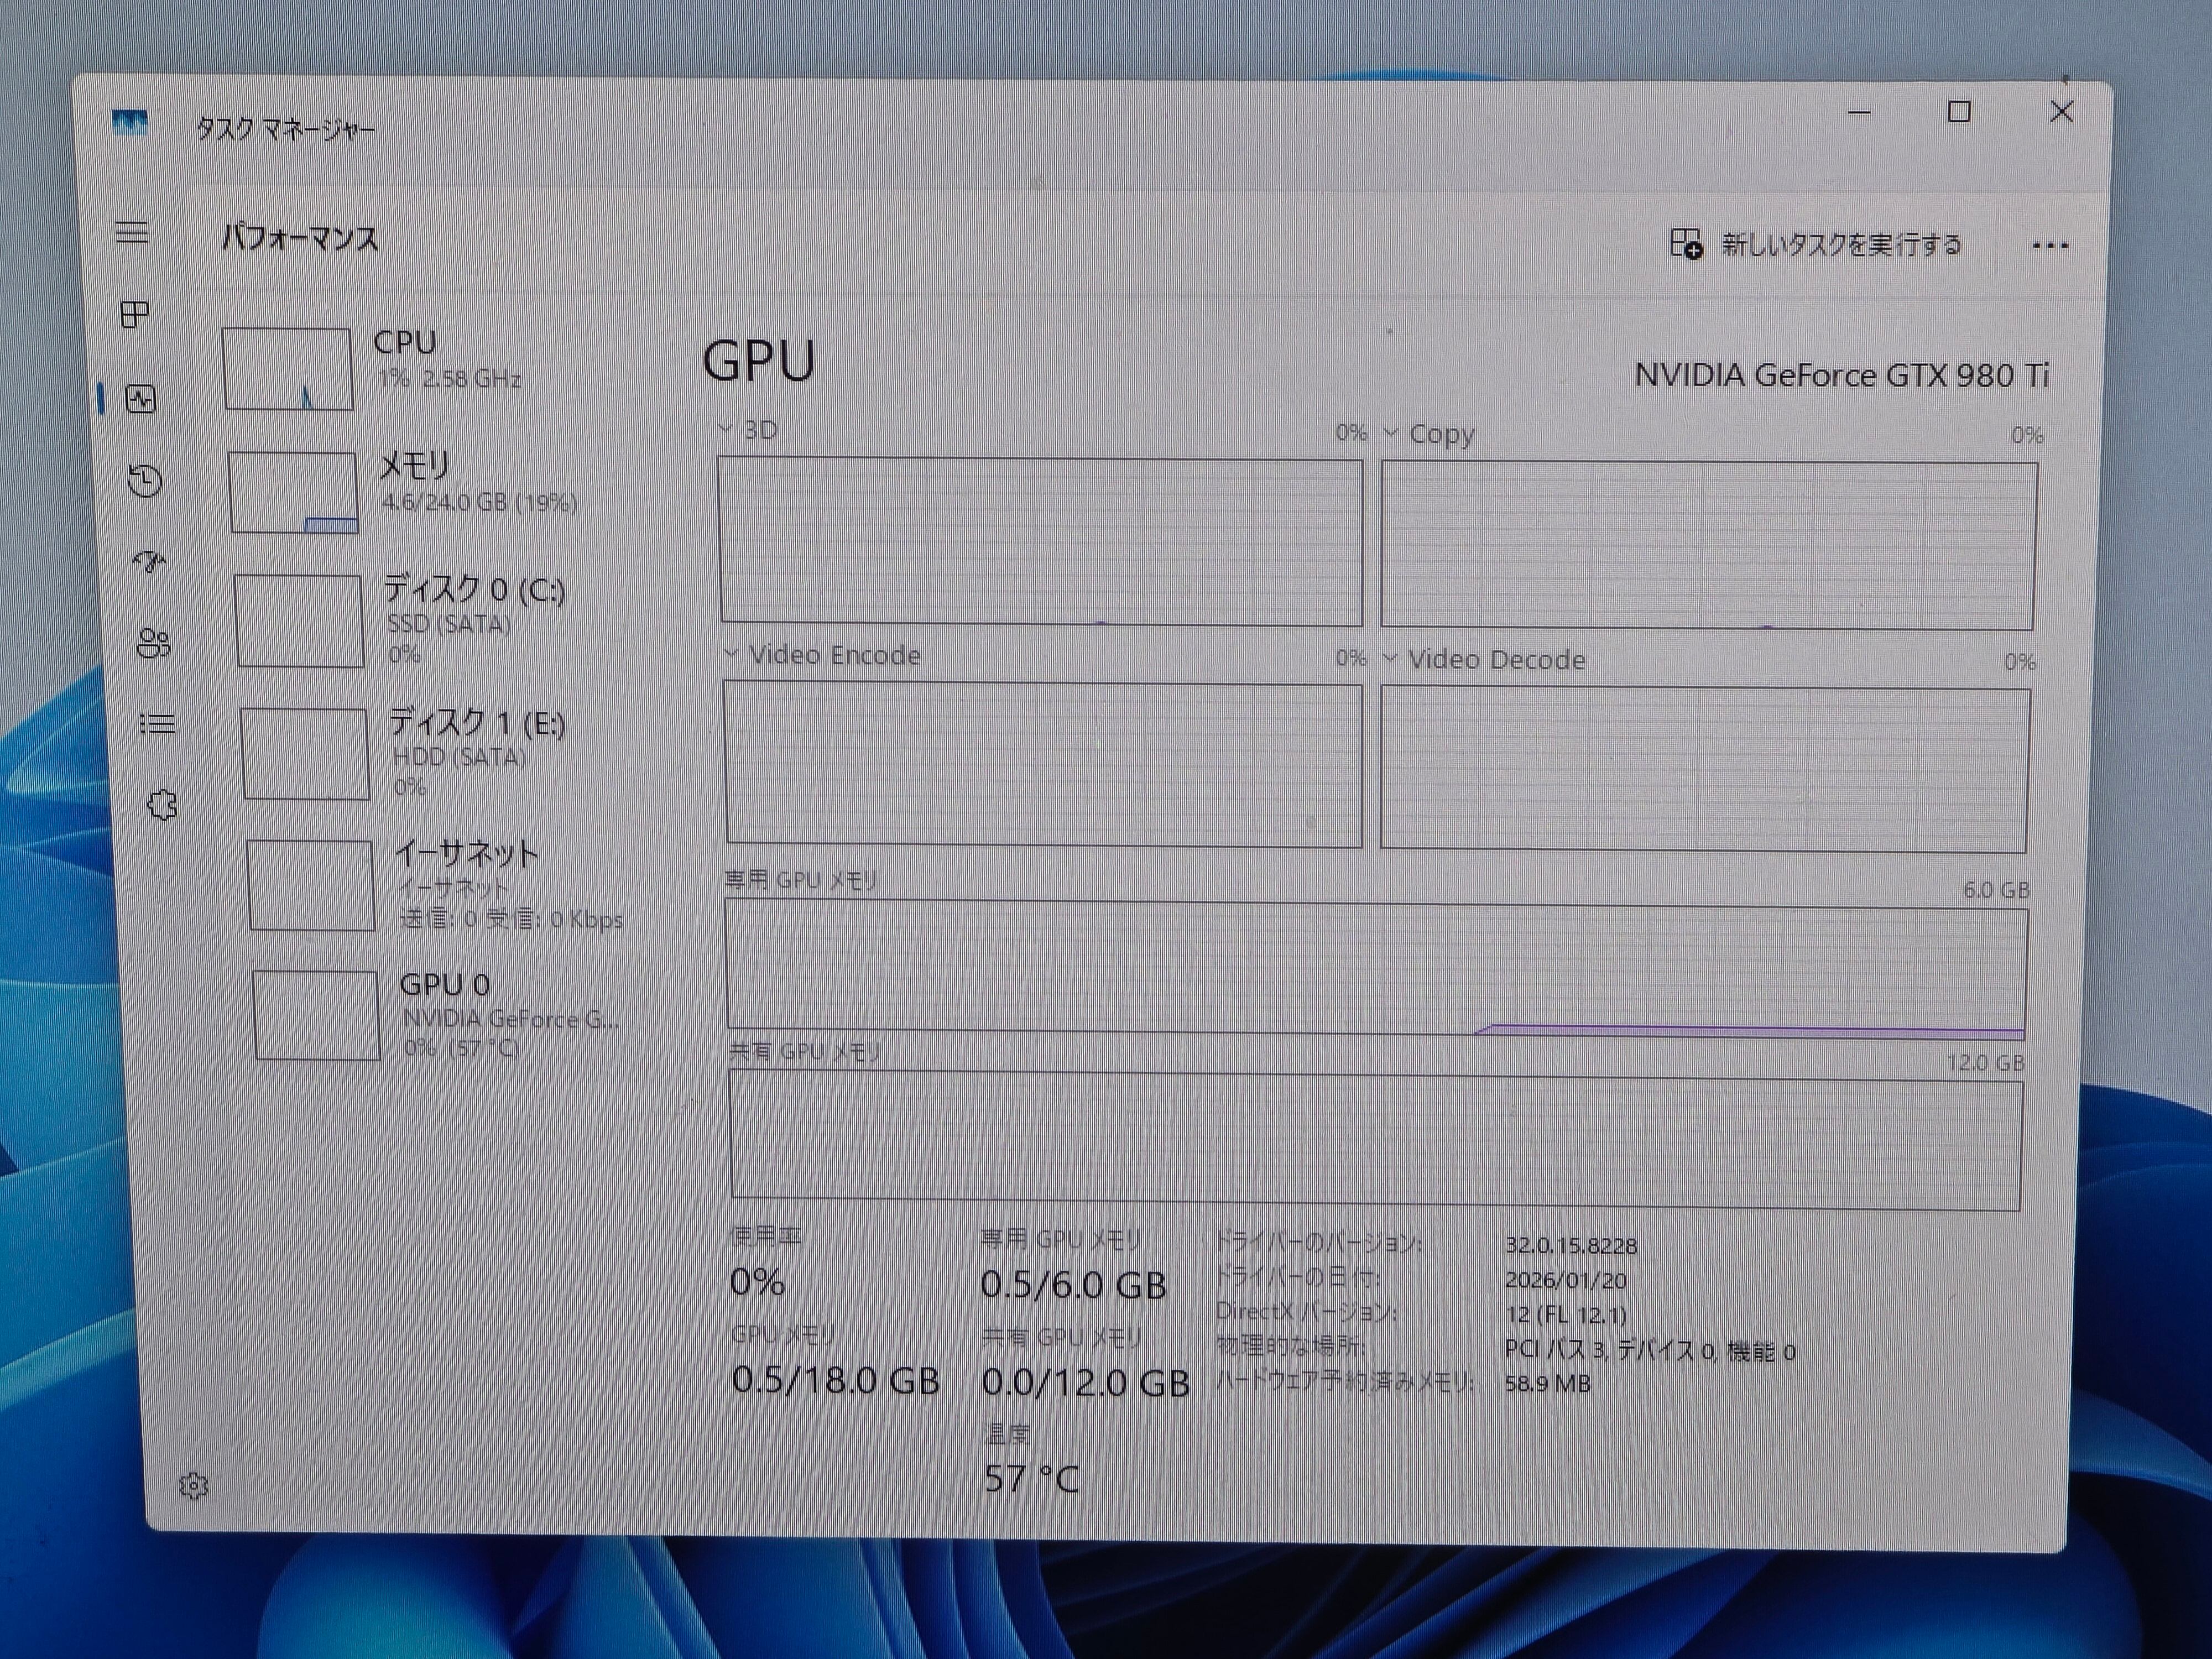This screenshot has height=1659, width=2212.
Task: Open the Services puzzle icon
Action: [162, 804]
